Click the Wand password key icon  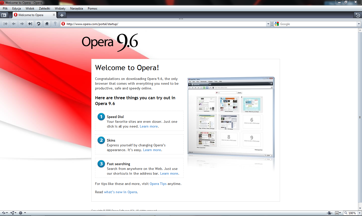pyautogui.click(x=55, y=24)
